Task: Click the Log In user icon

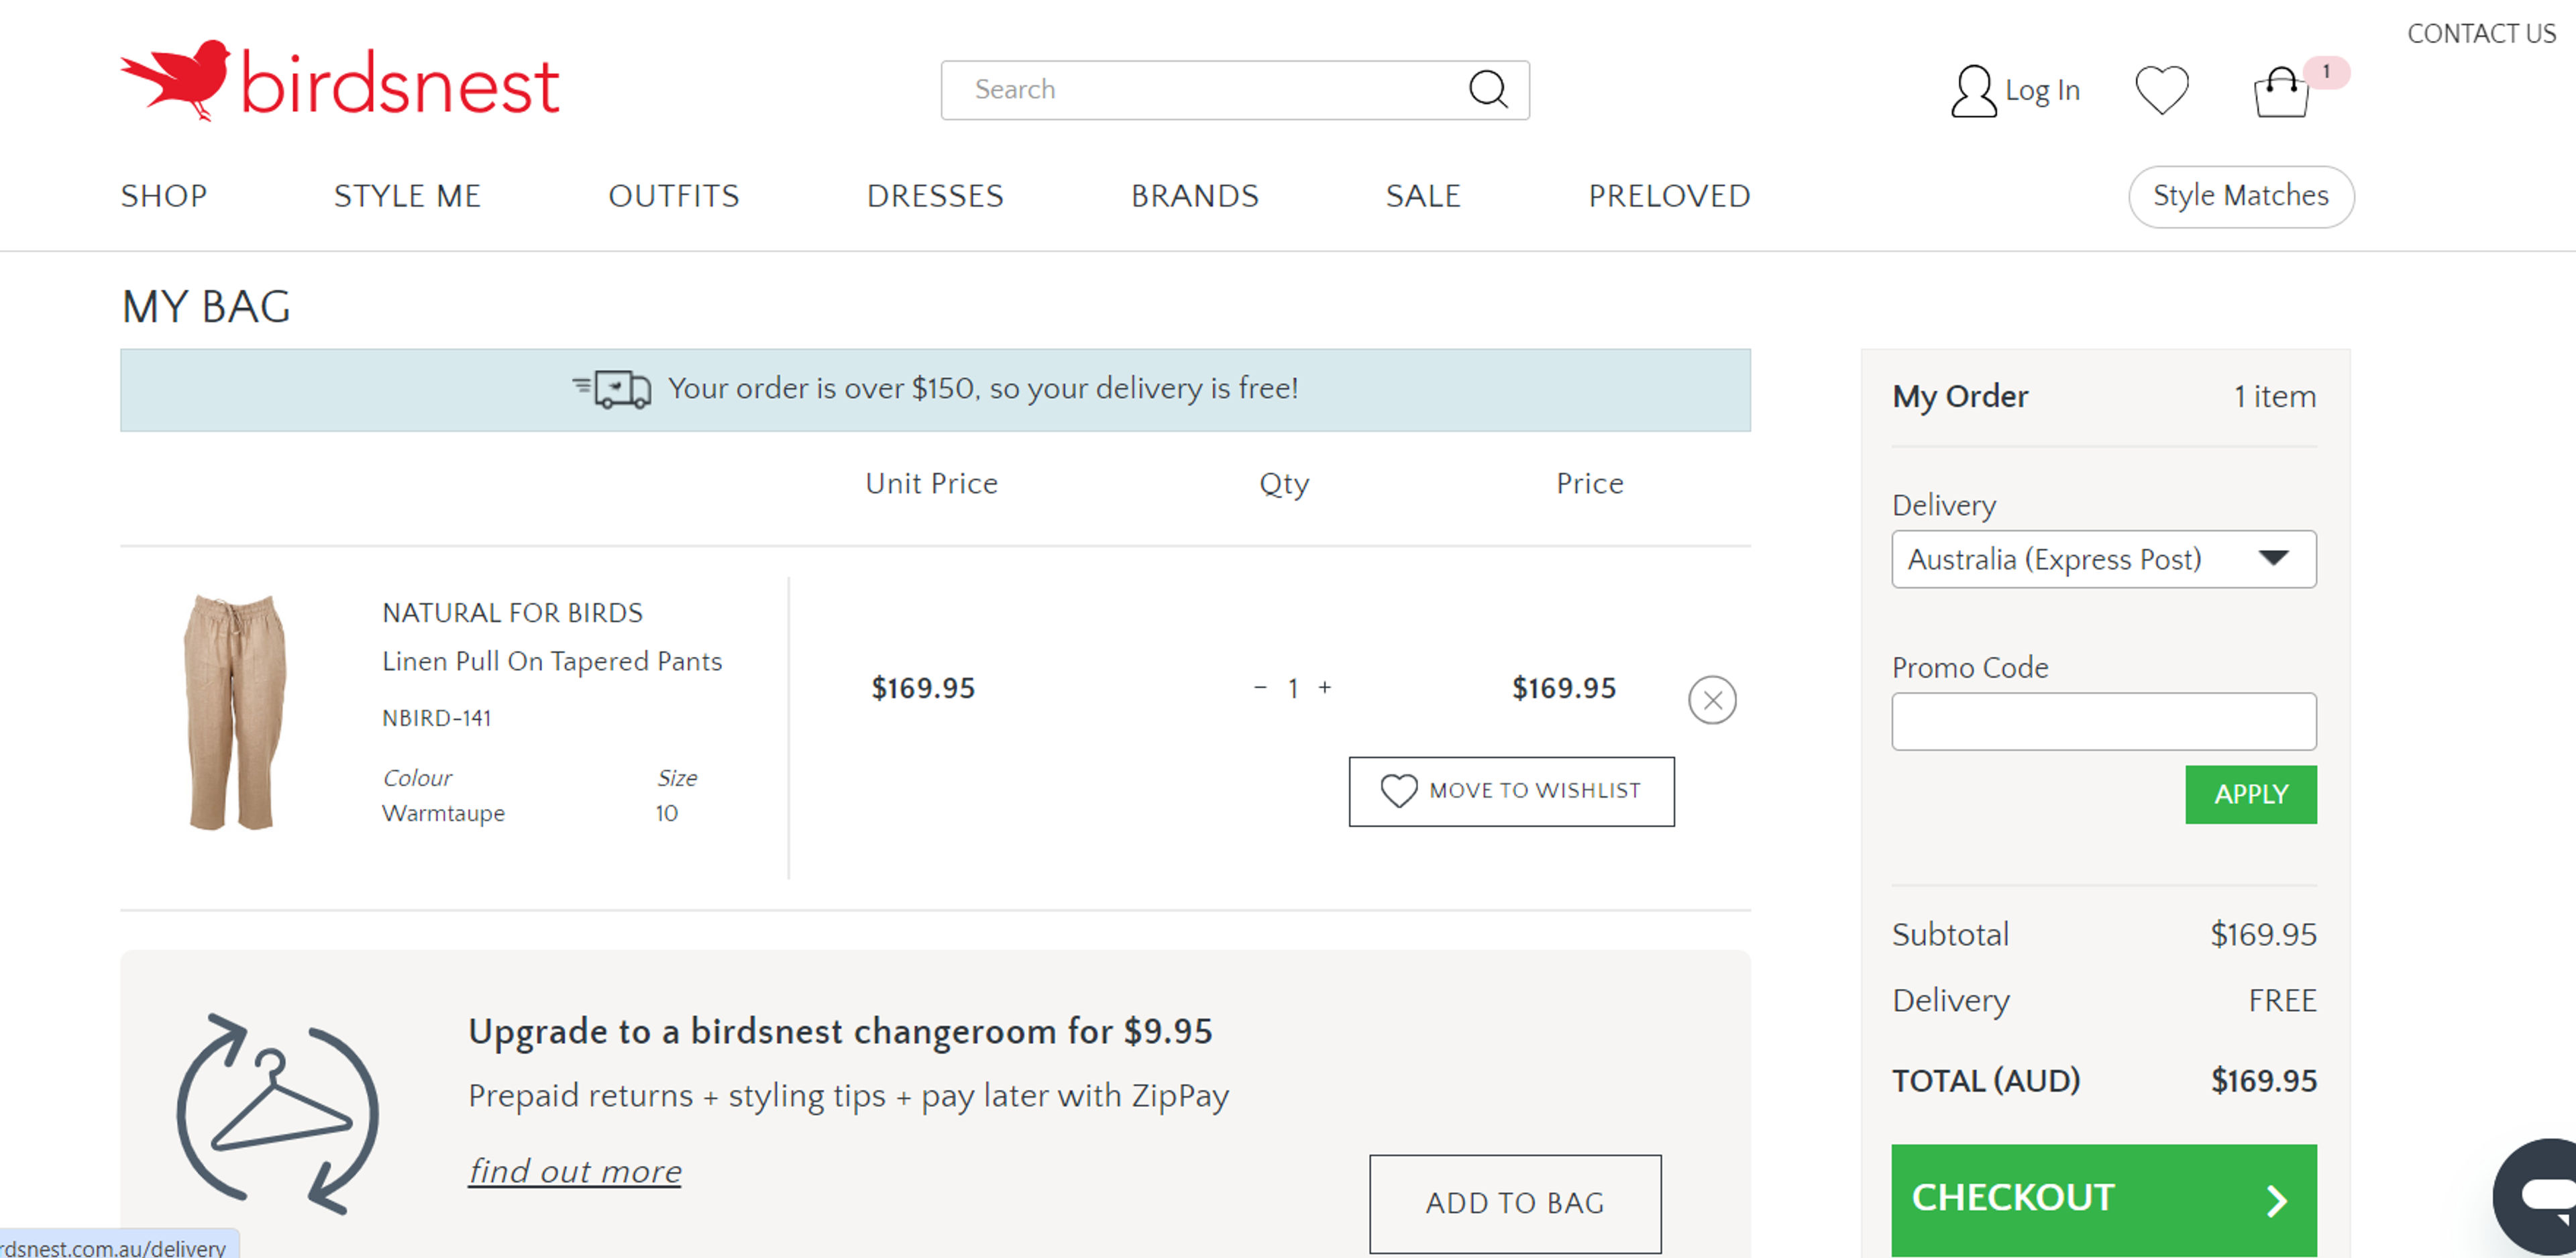Action: coord(1973,91)
